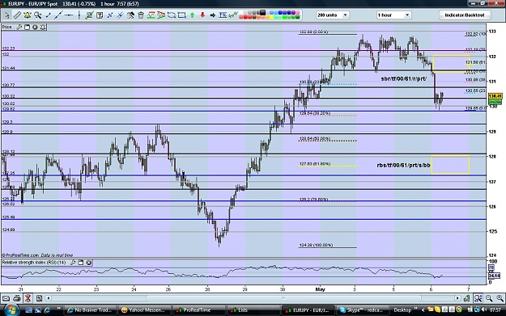Select the horizontal line tool
506x316 pixels.
pos(69,15)
